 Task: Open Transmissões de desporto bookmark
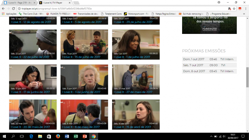[86, 14]
